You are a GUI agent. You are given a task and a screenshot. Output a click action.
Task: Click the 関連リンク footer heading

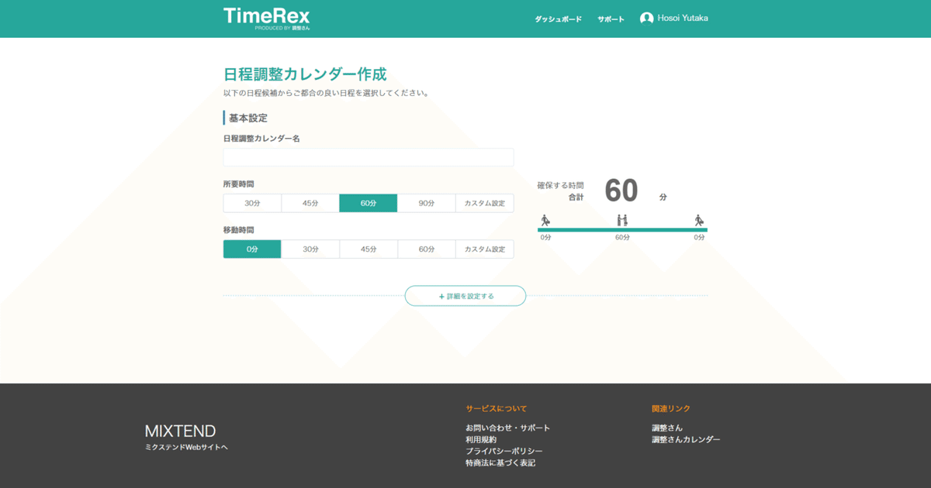pos(671,408)
